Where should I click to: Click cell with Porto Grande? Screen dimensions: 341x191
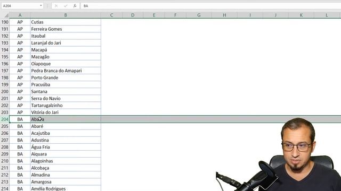(x=66, y=77)
